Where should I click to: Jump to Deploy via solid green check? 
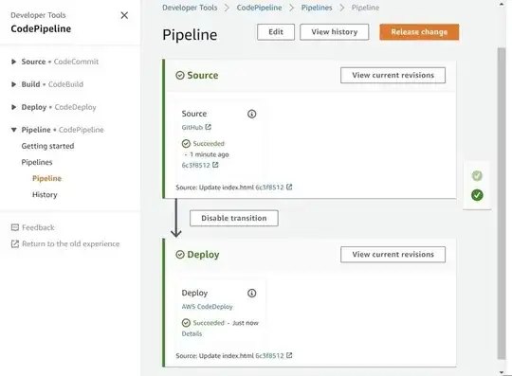click(x=477, y=195)
